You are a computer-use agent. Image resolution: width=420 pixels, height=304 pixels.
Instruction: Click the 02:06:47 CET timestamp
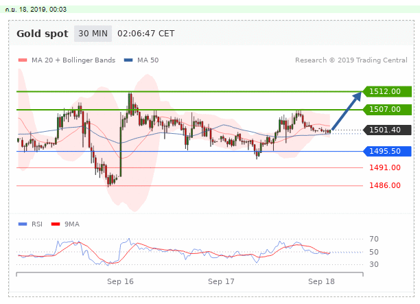tap(146, 34)
